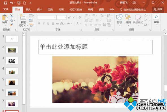The width and height of the screenshot is (167, 112).
Task: Open the slide Layout dropdown
Action: pos(32,16)
